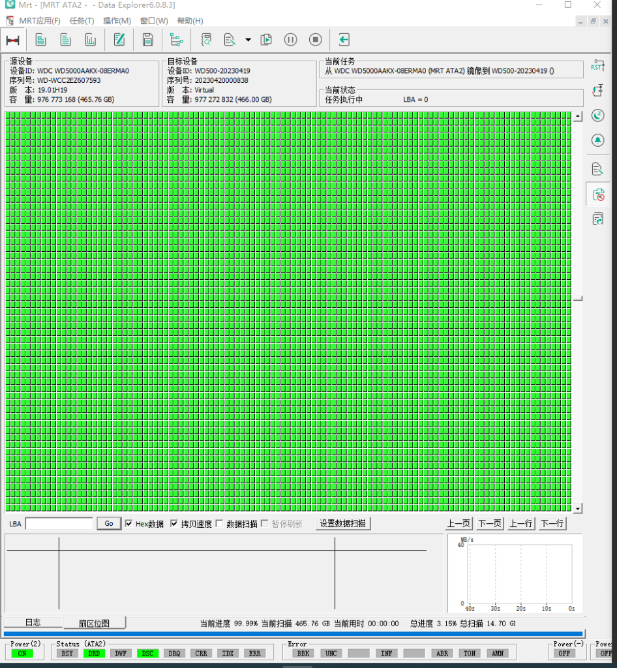Viewport: 617px width, 668px height.
Task: Click the RST reset icon in sidebar
Action: point(597,65)
